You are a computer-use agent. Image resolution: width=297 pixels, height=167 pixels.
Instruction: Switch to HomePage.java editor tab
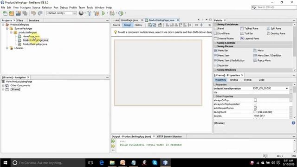(x=129, y=20)
